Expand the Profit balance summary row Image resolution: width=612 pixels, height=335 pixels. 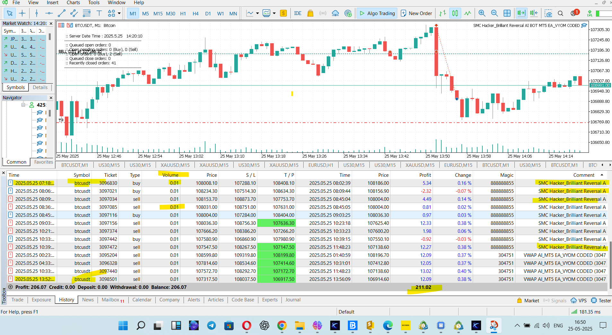point(11,287)
